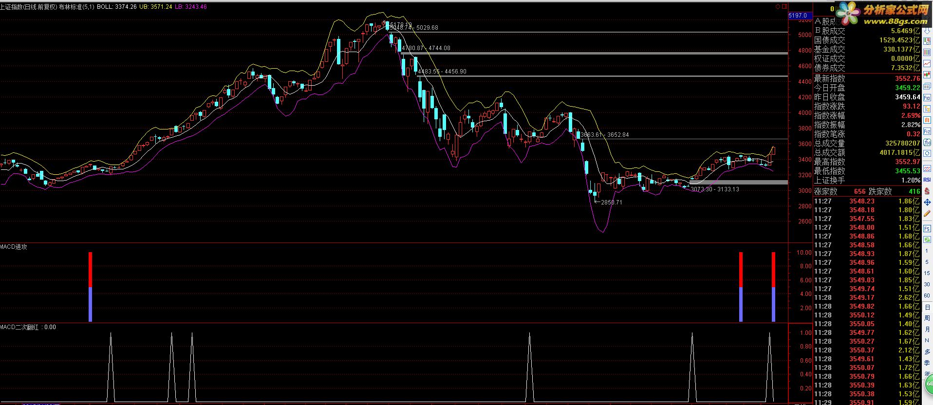The height and width of the screenshot is (405, 933).
Task: Select the 4483.55 - 4456.90 gap line label
Action: point(442,72)
